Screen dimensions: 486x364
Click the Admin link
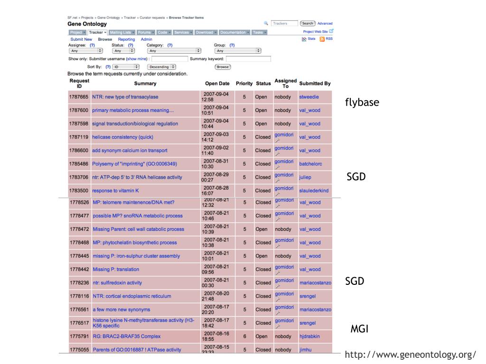coord(146,39)
